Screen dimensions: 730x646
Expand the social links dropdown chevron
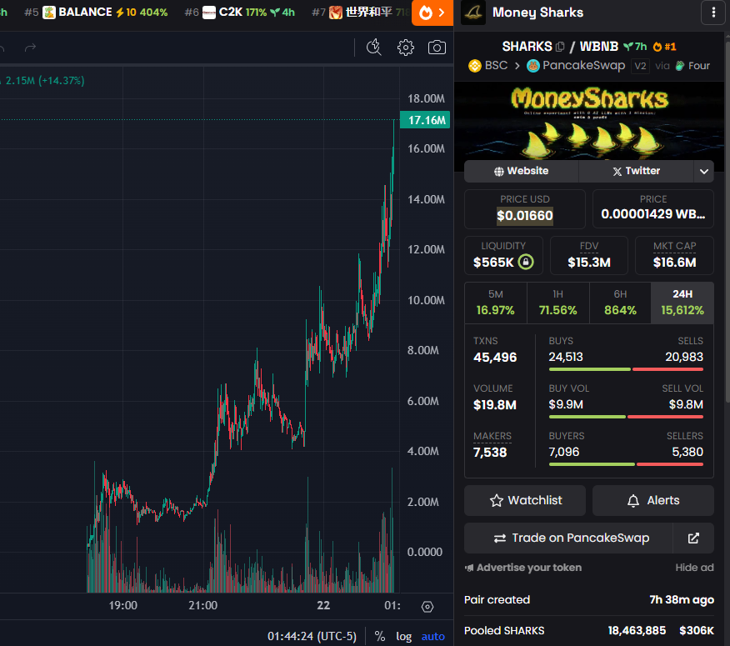coord(704,172)
